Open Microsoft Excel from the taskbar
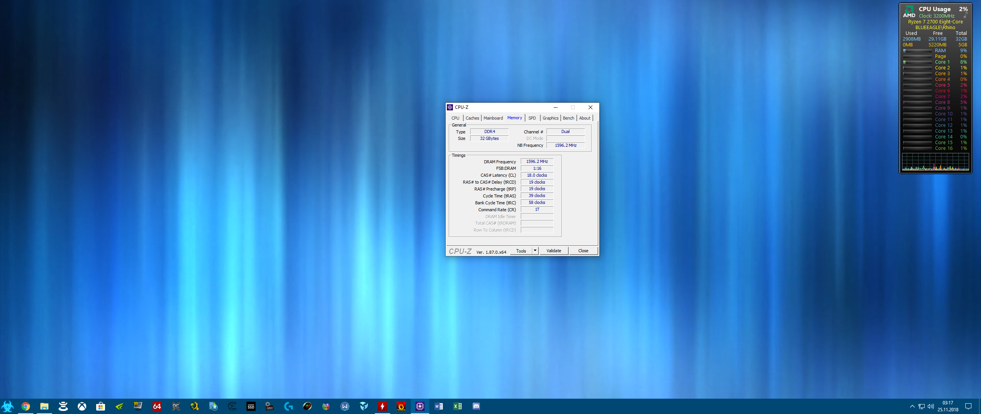The width and height of the screenshot is (981, 414). coord(458,406)
